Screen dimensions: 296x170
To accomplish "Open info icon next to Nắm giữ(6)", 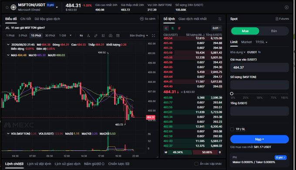I will click(103, 164).
